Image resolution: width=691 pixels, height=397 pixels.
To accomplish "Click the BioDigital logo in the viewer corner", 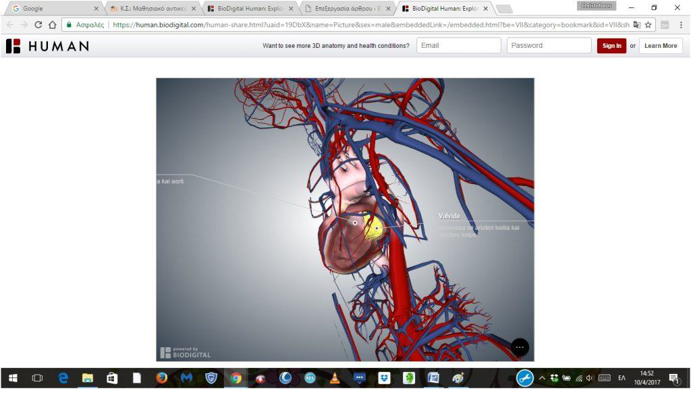I will coord(186,352).
